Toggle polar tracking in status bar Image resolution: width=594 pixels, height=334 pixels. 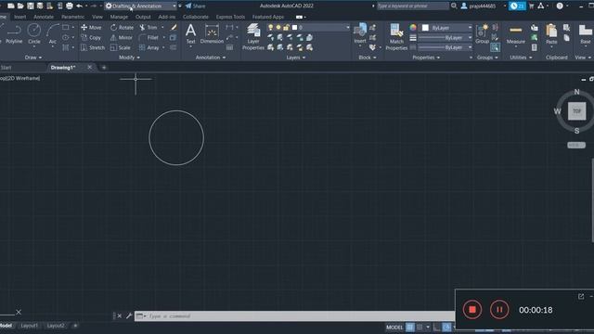click(446, 328)
